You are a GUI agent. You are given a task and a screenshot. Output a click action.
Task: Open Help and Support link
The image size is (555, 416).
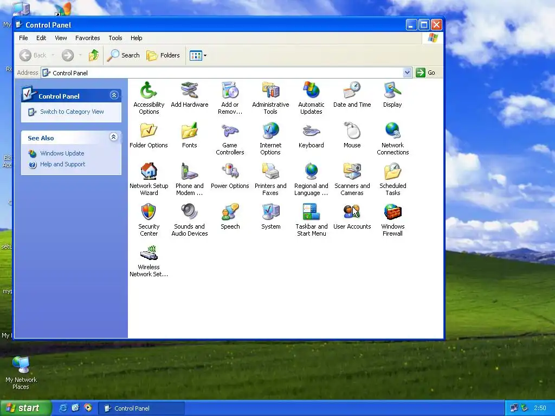(x=63, y=164)
